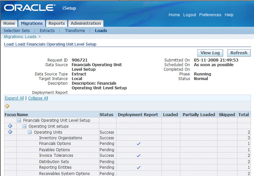
Task: Select the Distribution Sets row name
Action: point(54,162)
